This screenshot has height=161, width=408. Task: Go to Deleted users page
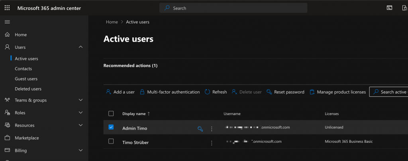tap(28, 89)
